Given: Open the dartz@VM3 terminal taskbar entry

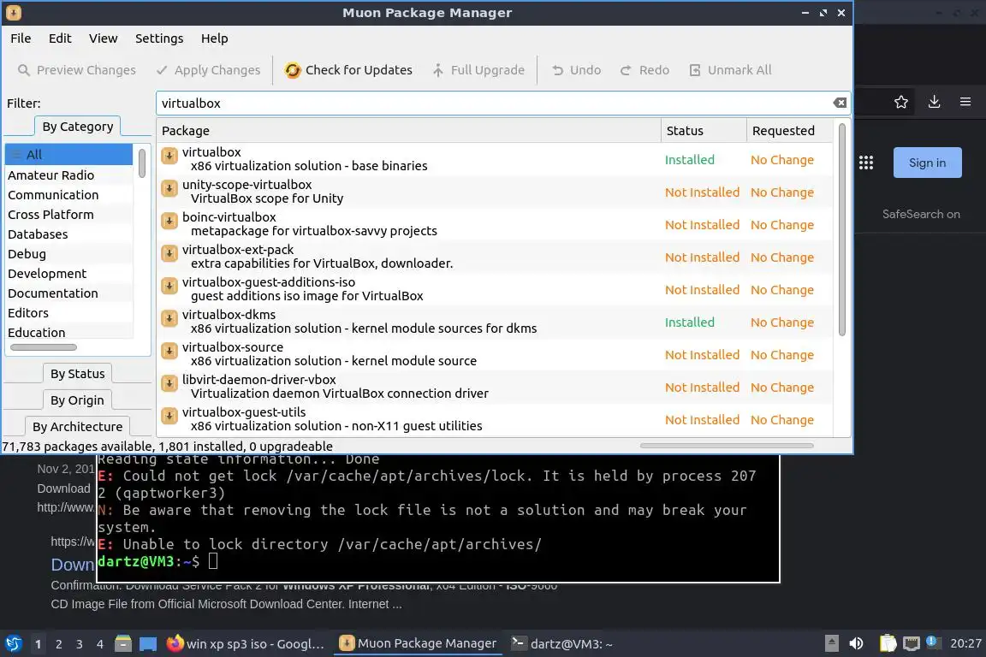Looking at the screenshot, I should click(562, 644).
